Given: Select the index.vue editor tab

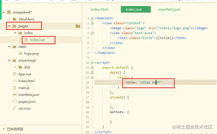Looking at the screenshot, I should 135,9.
